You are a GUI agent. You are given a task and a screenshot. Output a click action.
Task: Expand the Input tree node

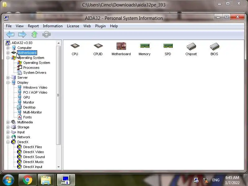8,132
